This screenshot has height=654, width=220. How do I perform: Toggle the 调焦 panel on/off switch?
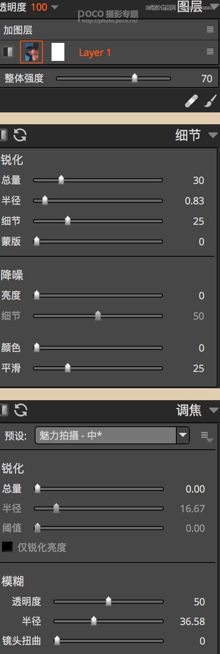4,410
